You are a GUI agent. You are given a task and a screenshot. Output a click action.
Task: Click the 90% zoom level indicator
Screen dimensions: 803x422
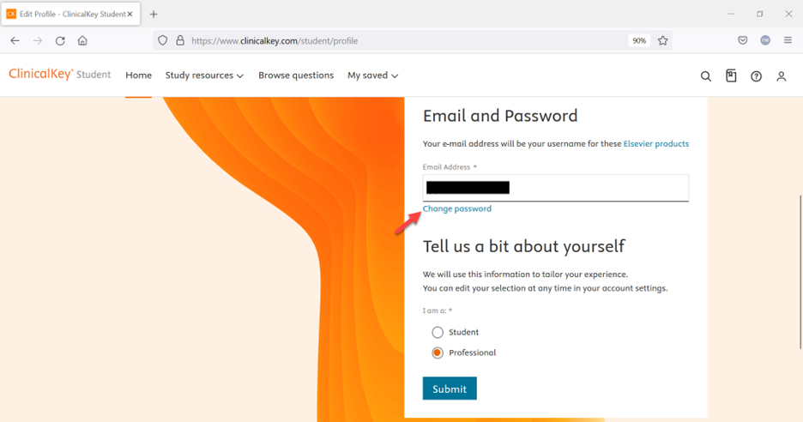pyautogui.click(x=638, y=40)
